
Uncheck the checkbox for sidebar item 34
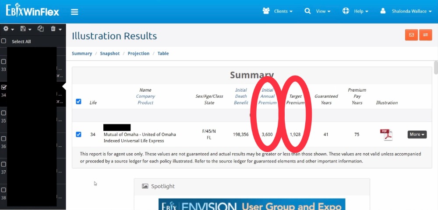4,87
